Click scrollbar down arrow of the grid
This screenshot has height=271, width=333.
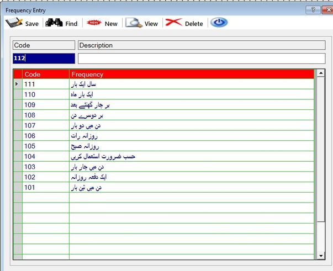(321, 256)
